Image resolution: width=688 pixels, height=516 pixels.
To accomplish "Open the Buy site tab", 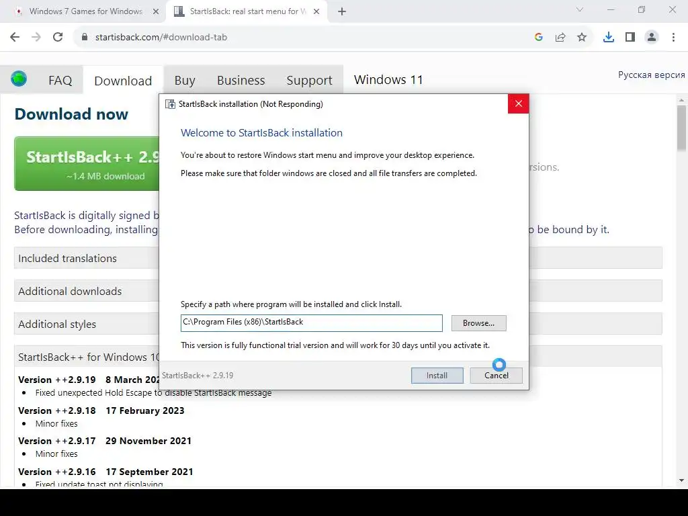I will 185,81.
